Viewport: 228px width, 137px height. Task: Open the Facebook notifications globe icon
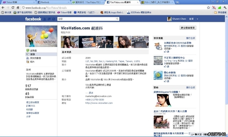click(53, 19)
